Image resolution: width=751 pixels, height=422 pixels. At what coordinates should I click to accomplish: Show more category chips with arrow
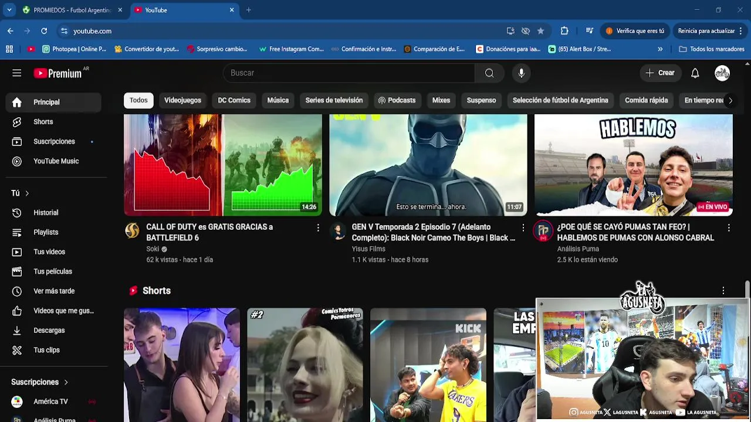click(x=730, y=101)
